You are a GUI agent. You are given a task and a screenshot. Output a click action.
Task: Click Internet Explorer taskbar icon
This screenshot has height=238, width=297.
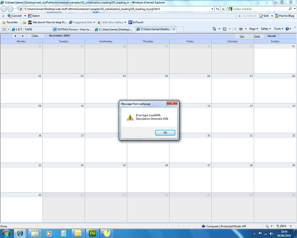[19, 233]
